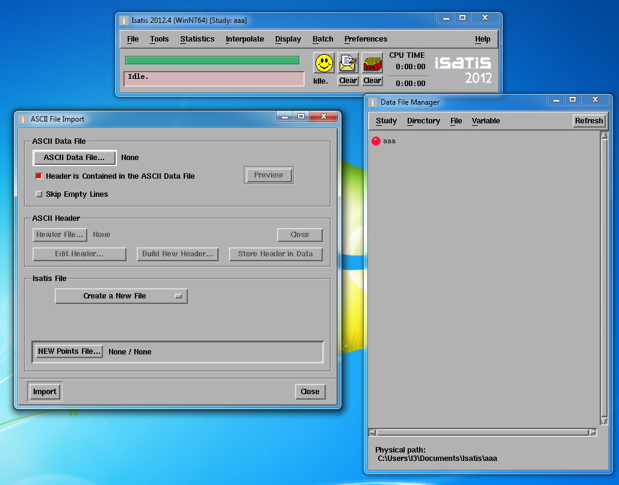Open the Statistics menu
The height and width of the screenshot is (485, 619).
[197, 39]
